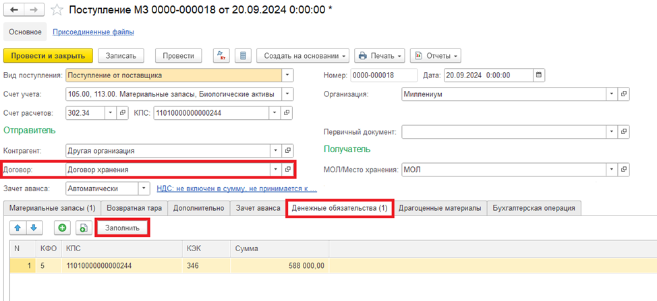Expand Счет расчетов dropdown arrow
The image size is (657, 301).
click(x=111, y=112)
